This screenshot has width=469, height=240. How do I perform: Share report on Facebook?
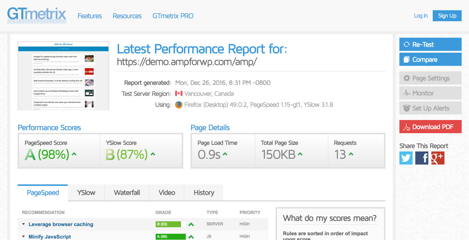tap(422, 158)
